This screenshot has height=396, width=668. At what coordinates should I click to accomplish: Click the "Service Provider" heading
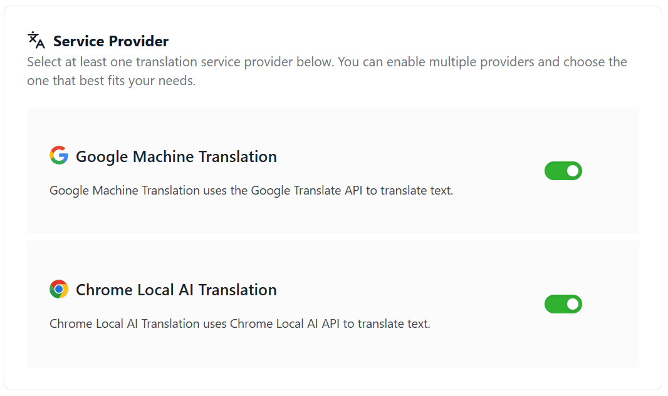coord(111,41)
